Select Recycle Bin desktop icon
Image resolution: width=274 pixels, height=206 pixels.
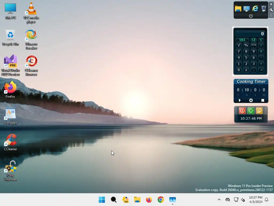pos(10,38)
